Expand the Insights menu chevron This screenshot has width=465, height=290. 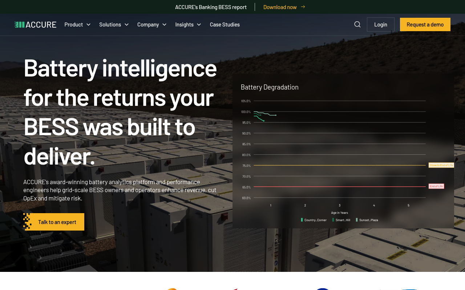coord(199,25)
